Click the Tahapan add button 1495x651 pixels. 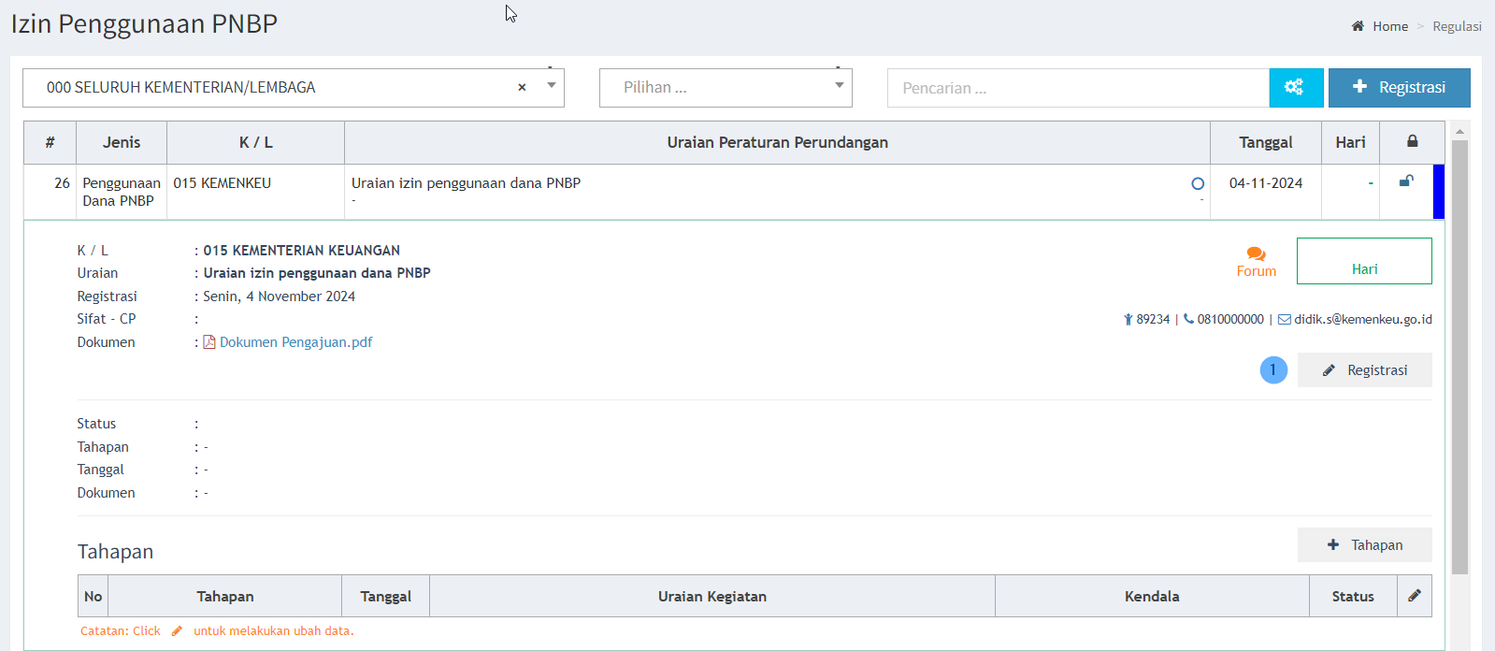pos(1364,545)
